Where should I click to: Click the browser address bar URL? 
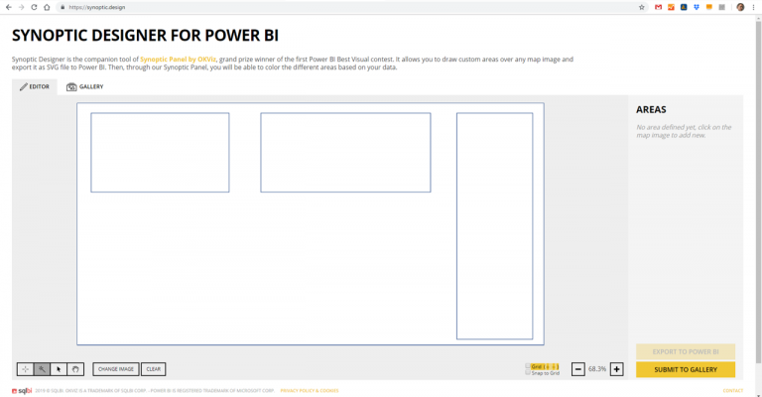click(x=96, y=7)
